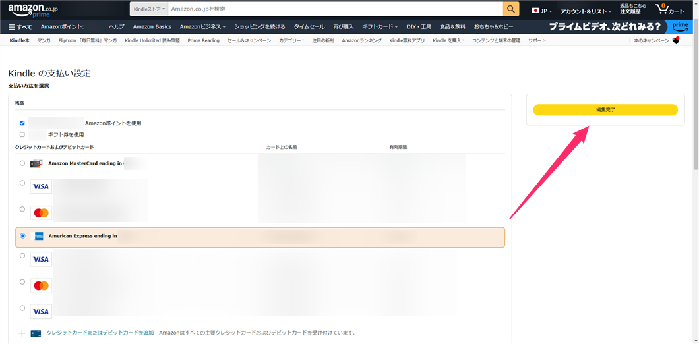Go to タイムセール
The image size is (699, 344).
coord(309,27)
